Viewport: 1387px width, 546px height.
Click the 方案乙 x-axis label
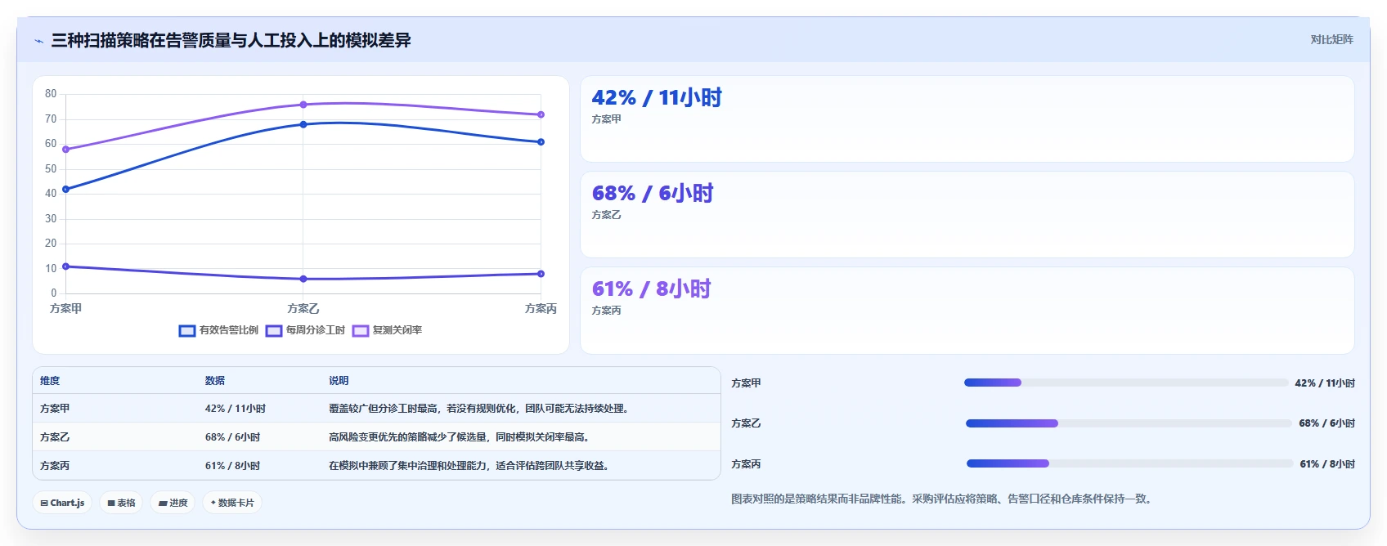pos(303,309)
